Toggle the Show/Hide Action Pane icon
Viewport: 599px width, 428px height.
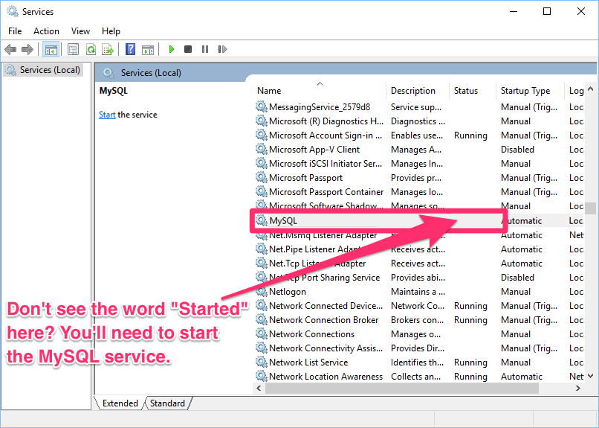click(148, 50)
